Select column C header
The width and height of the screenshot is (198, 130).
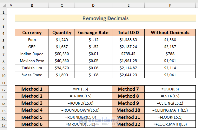(62, 5)
